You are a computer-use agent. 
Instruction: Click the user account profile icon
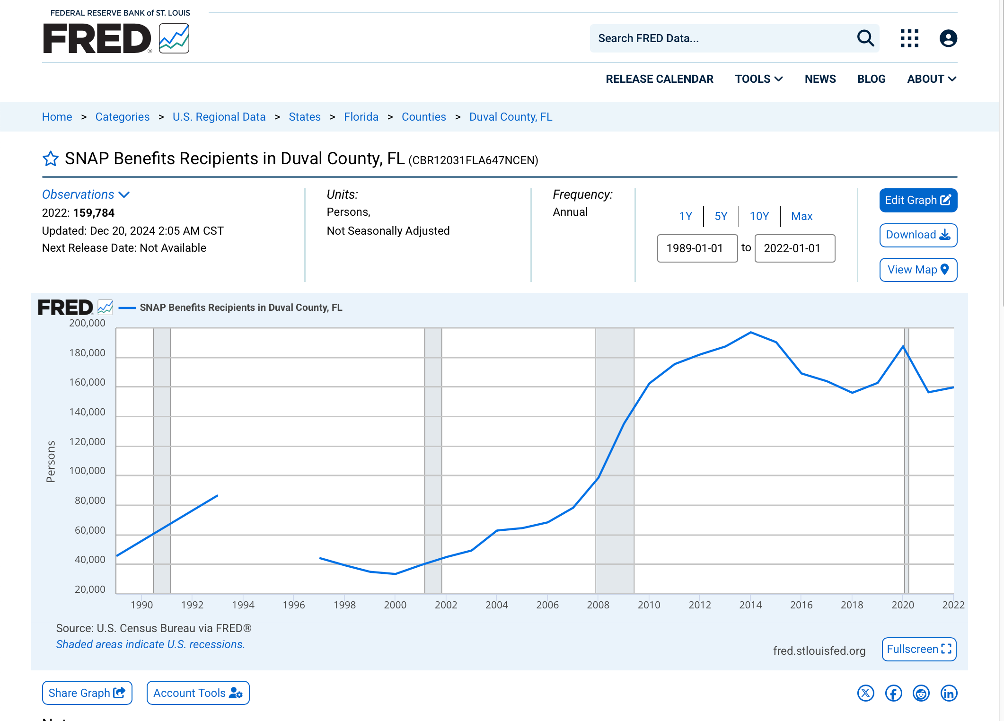click(x=948, y=38)
